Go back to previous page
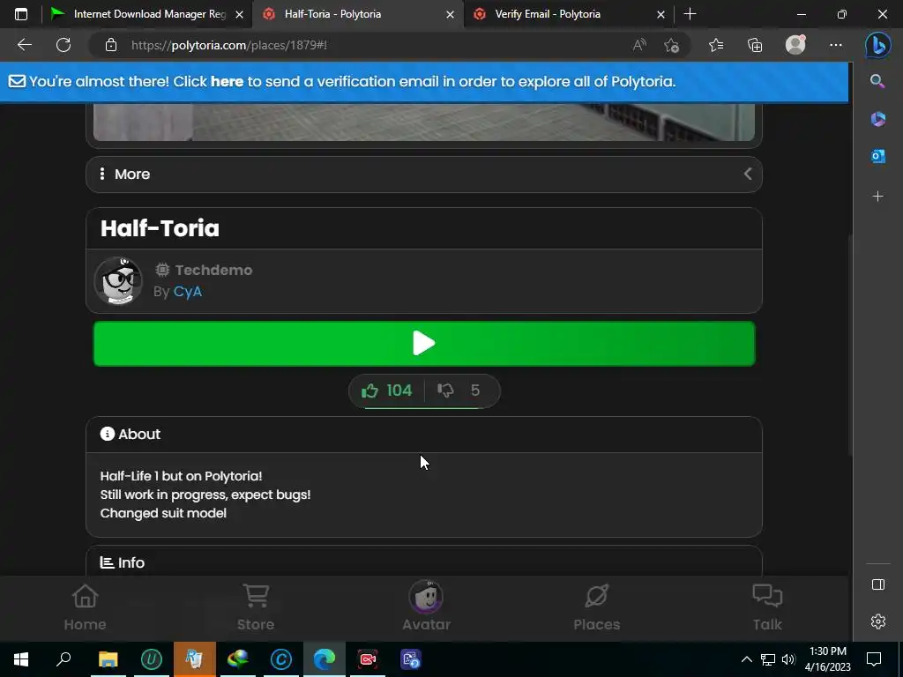 (24, 45)
